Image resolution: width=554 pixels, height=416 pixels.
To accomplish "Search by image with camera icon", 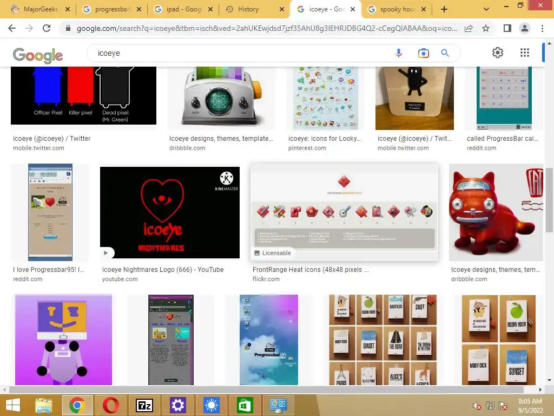I will 423,53.
